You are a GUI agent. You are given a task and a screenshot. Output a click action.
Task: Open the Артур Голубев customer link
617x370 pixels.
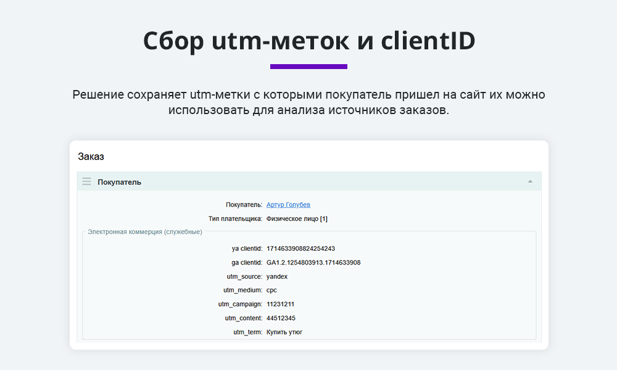tap(290, 204)
